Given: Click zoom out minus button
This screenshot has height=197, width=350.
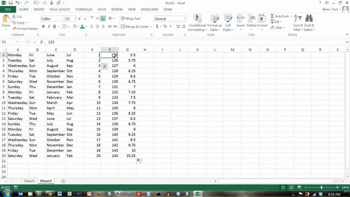Looking at the screenshot, I should pyautogui.click(x=306, y=187).
